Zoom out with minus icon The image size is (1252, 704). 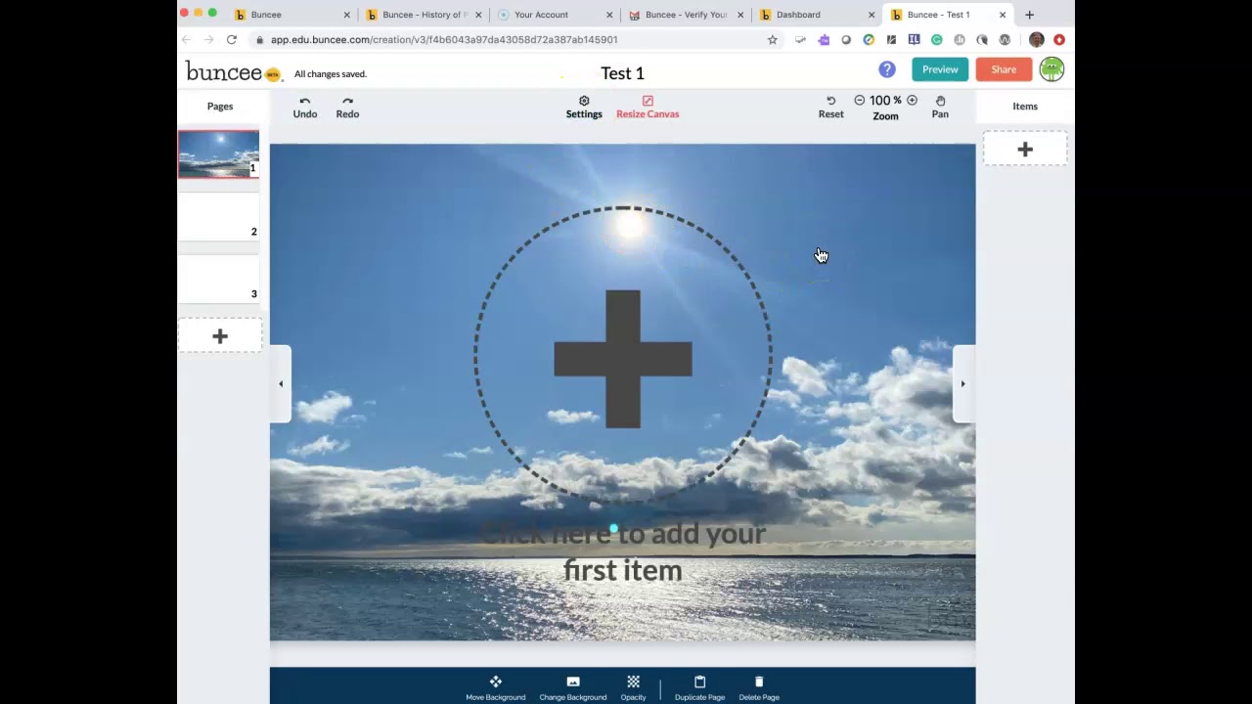click(x=860, y=100)
